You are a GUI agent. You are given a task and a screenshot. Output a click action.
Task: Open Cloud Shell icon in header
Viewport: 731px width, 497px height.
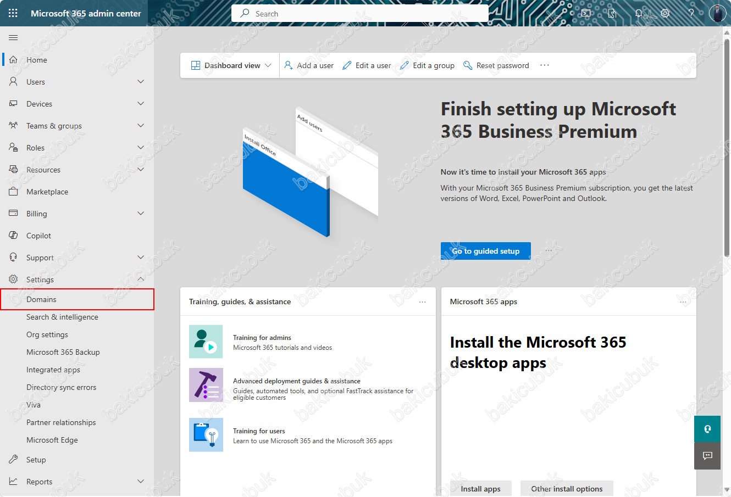point(586,13)
